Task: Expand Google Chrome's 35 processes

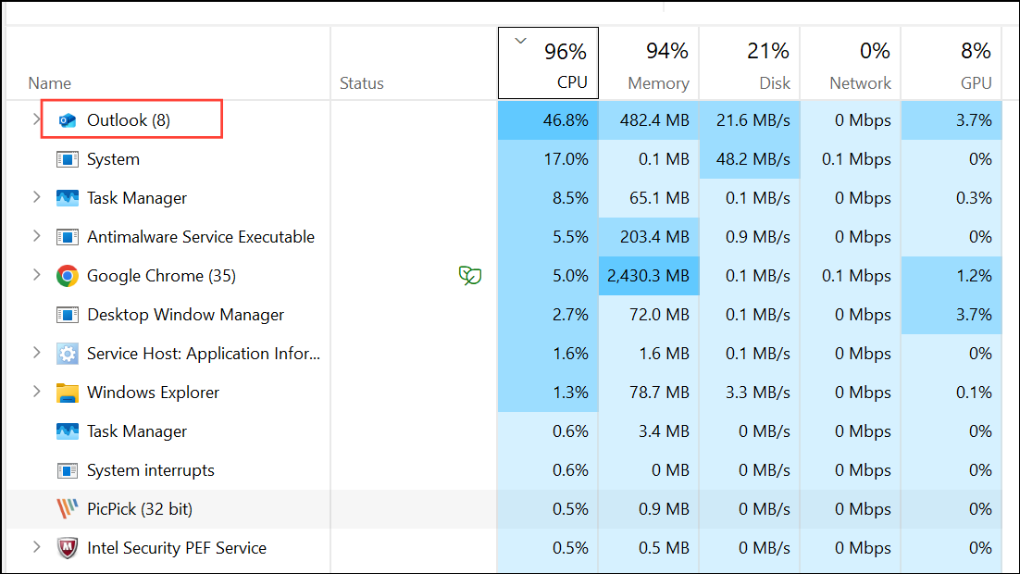Action: 36,275
